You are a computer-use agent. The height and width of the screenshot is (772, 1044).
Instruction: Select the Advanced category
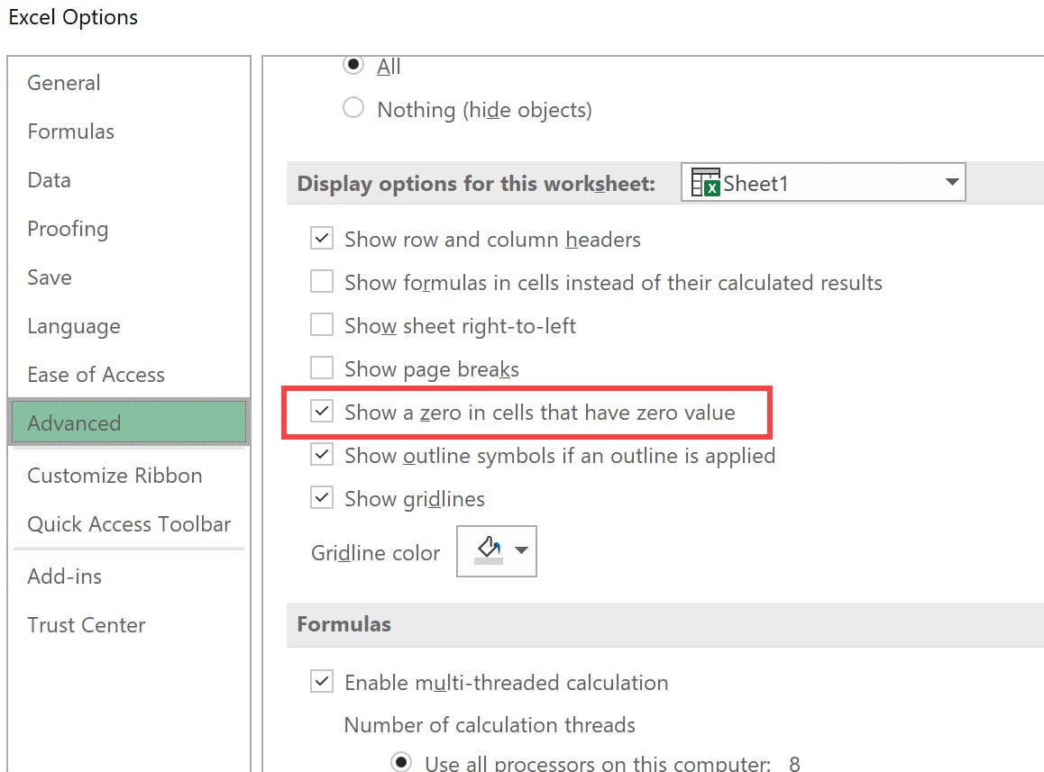coord(129,422)
